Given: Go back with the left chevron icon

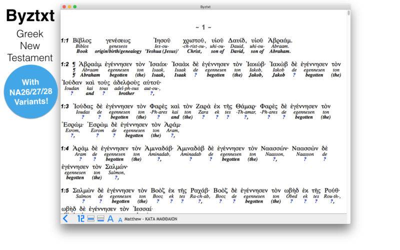Looking at the screenshot, I should coord(65,218).
